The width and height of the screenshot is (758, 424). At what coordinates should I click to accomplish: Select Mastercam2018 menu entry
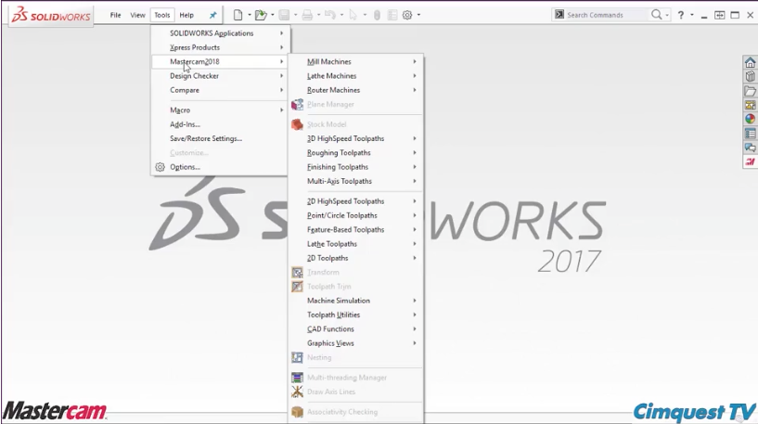pos(221,62)
